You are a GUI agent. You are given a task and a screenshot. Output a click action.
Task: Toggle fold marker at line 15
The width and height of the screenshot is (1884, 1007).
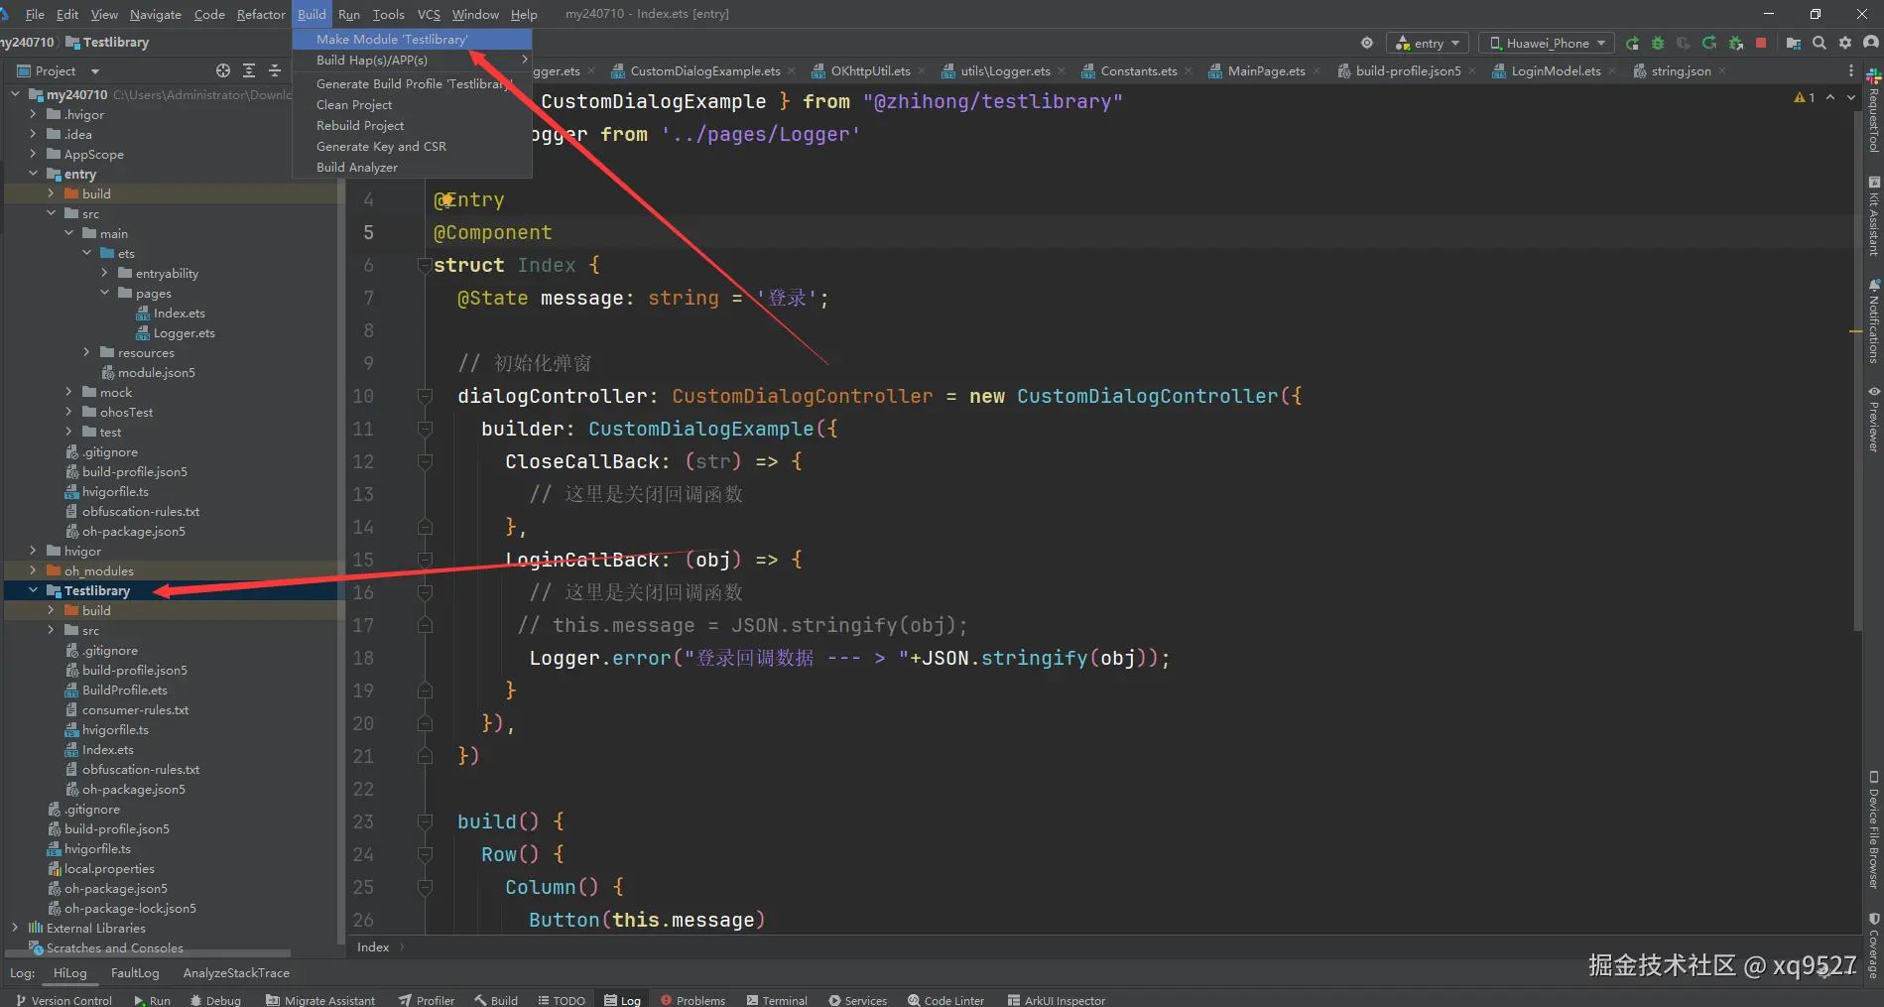click(425, 560)
